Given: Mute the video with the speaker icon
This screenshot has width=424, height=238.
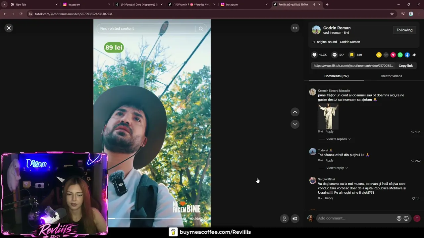Looking at the screenshot, I should click(x=295, y=218).
